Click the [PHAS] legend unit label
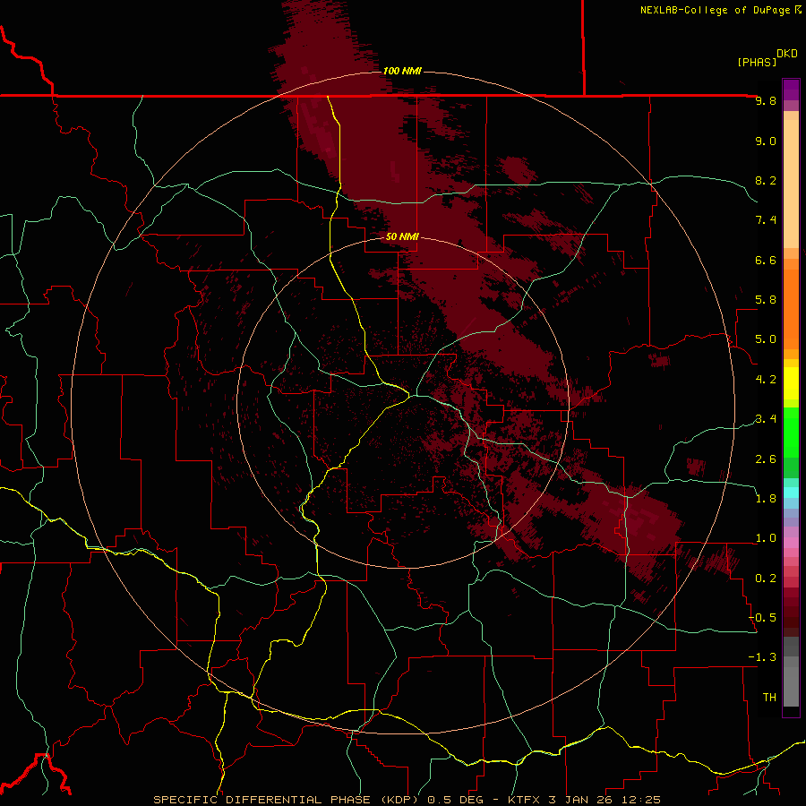Screen dimensions: 806x806 click(757, 62)
